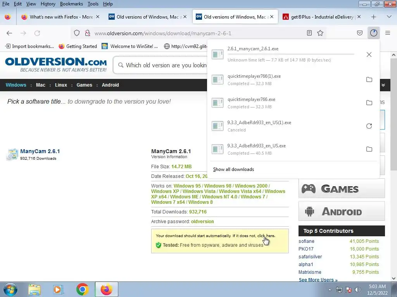Open the Firefox hamburger application menu
This screenshot has height=297, width=397.
[388, 33]
